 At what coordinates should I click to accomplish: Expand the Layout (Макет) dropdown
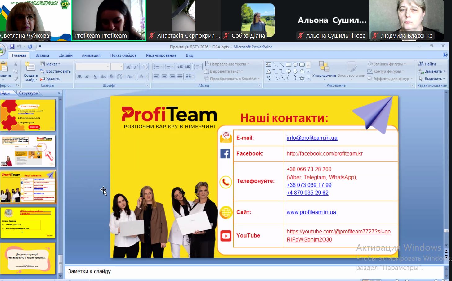point(59,64)
